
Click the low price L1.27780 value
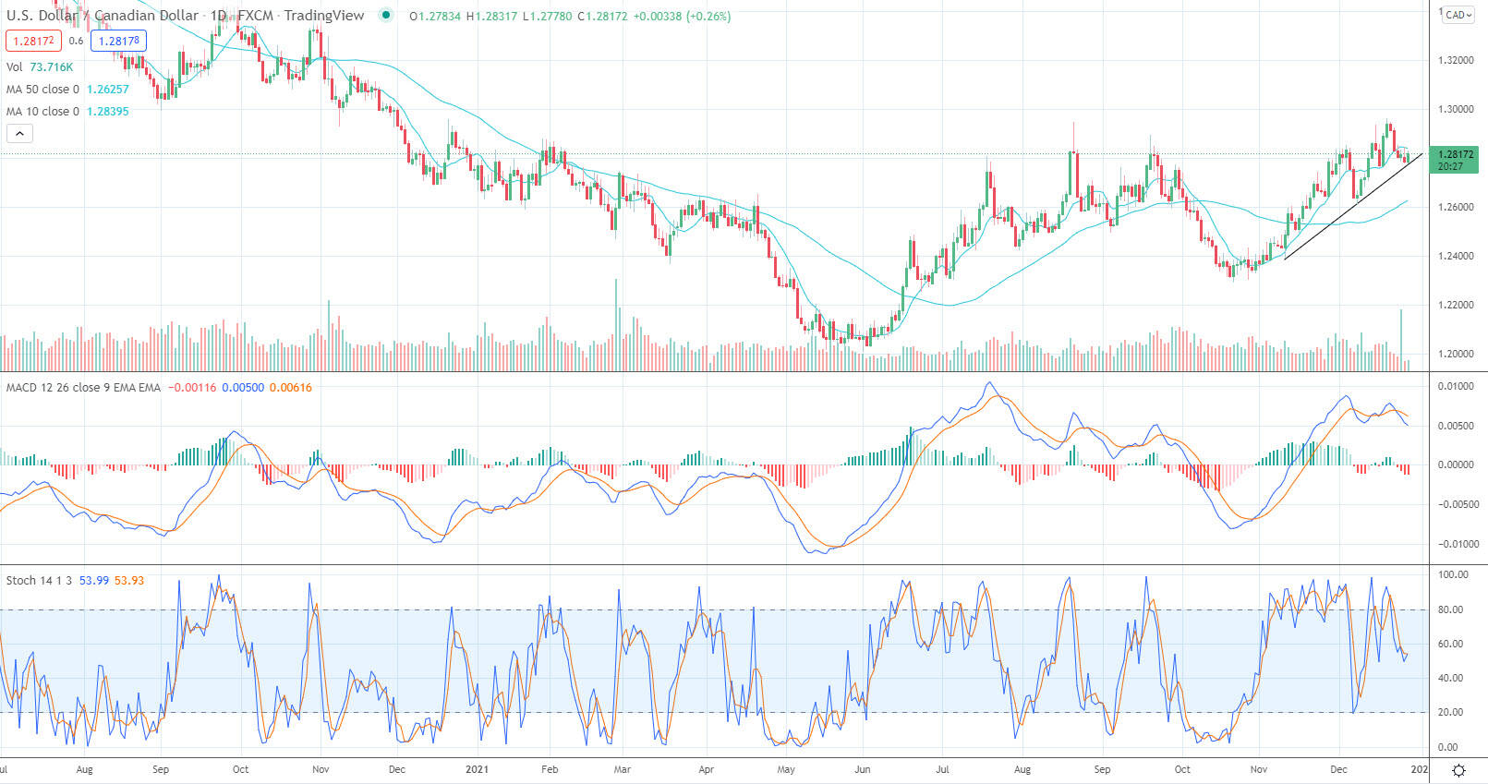[549, 16]
